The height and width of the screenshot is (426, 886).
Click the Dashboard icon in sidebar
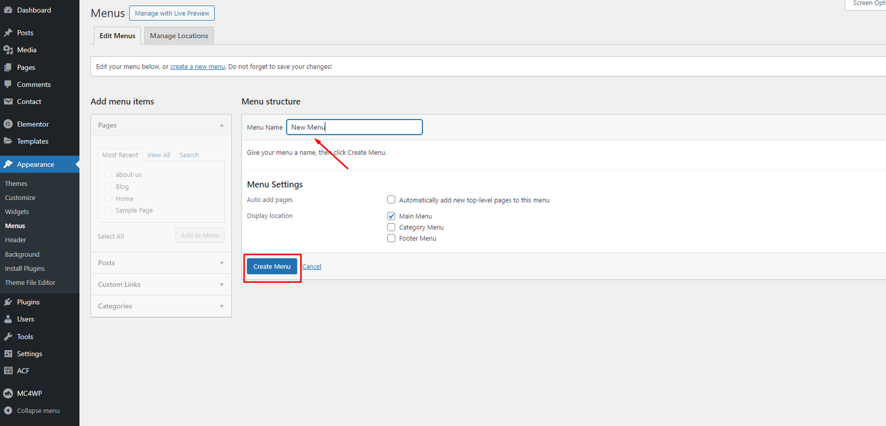coord(8,10)
